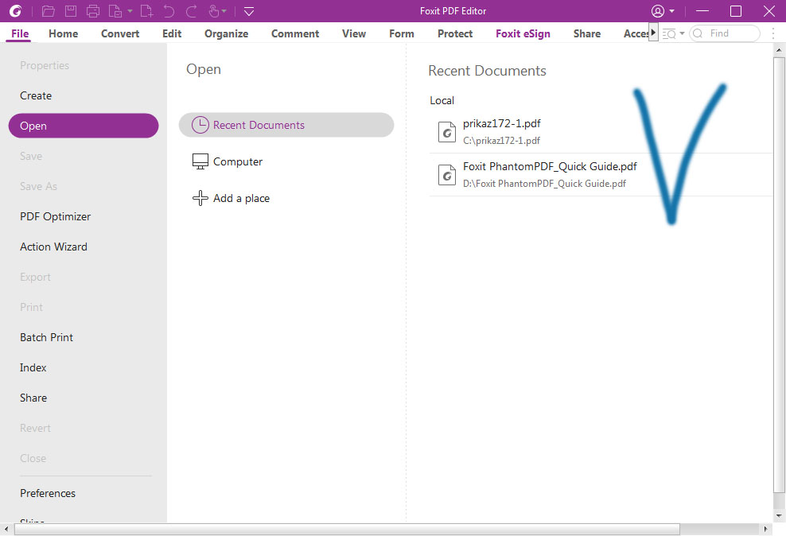786x536 pixels.
Task: Minimize the Foxit PDF Editor window
Action: tap(702, 10)
